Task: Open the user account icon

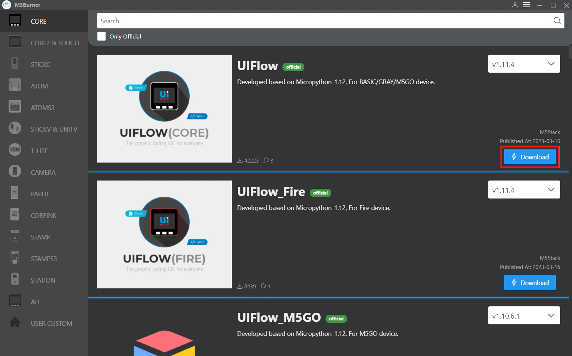Action: pyautogui.click(x=515, y=5)
